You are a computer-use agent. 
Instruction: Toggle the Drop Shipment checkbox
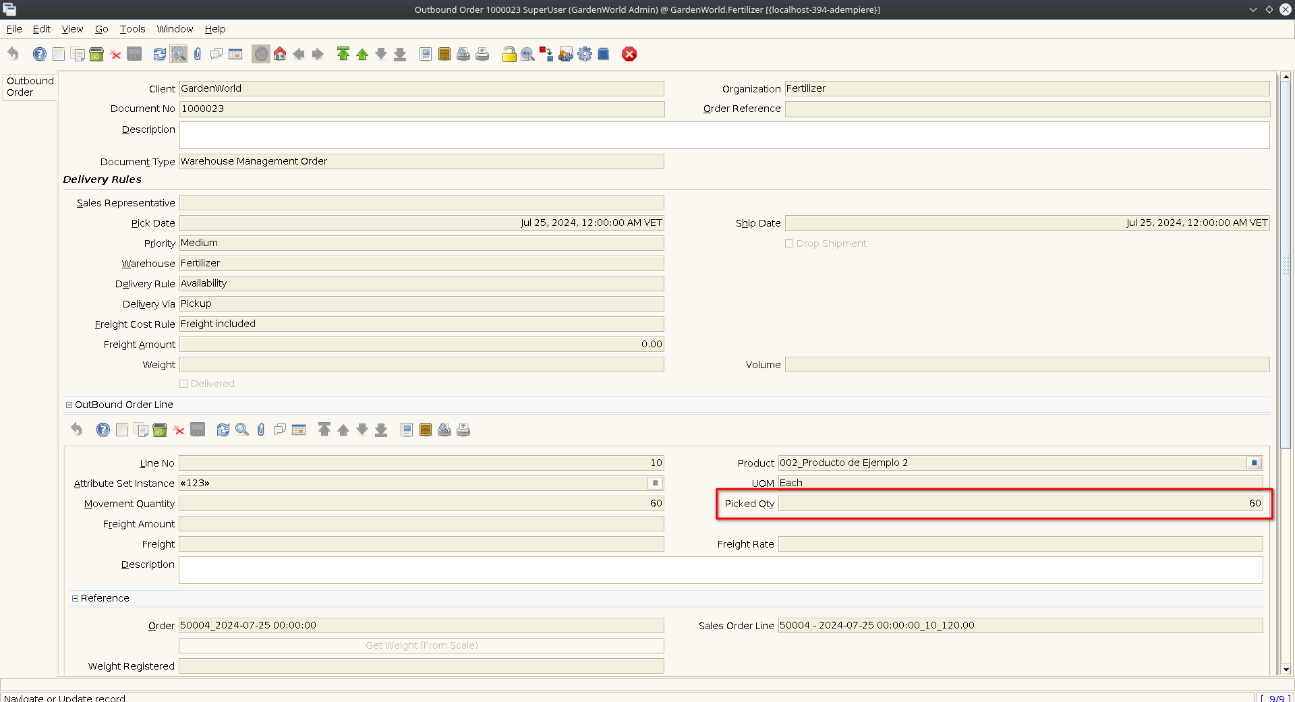(789, 243)
